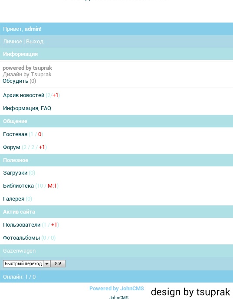Screen dimensions: 233x299
Task: Click the Go! button
Action: (58, 264)
